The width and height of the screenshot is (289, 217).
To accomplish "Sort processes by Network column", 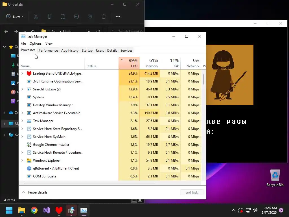I will point(191,63).
